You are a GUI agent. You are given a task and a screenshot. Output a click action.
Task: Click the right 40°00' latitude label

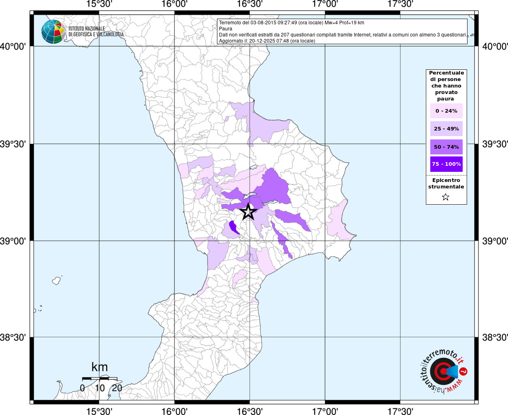(x=495, y=46)
